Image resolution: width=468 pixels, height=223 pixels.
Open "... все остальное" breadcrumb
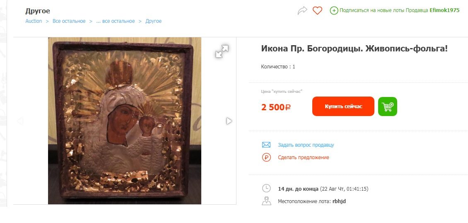(116, 21)
